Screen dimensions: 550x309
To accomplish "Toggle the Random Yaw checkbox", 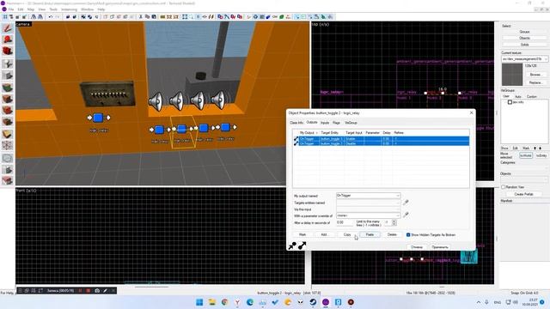I will tap(504, 187).
